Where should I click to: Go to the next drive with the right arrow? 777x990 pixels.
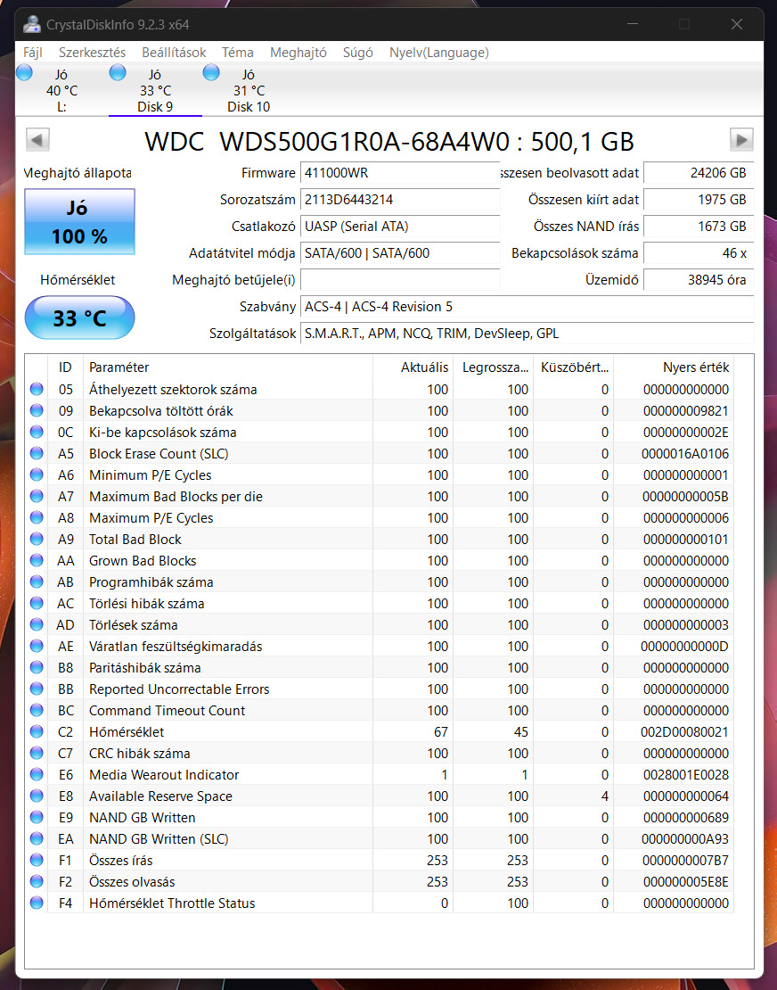coord(740,140)
